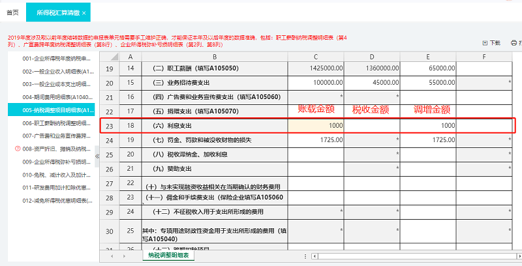Click cell with 45000.00

372,83
